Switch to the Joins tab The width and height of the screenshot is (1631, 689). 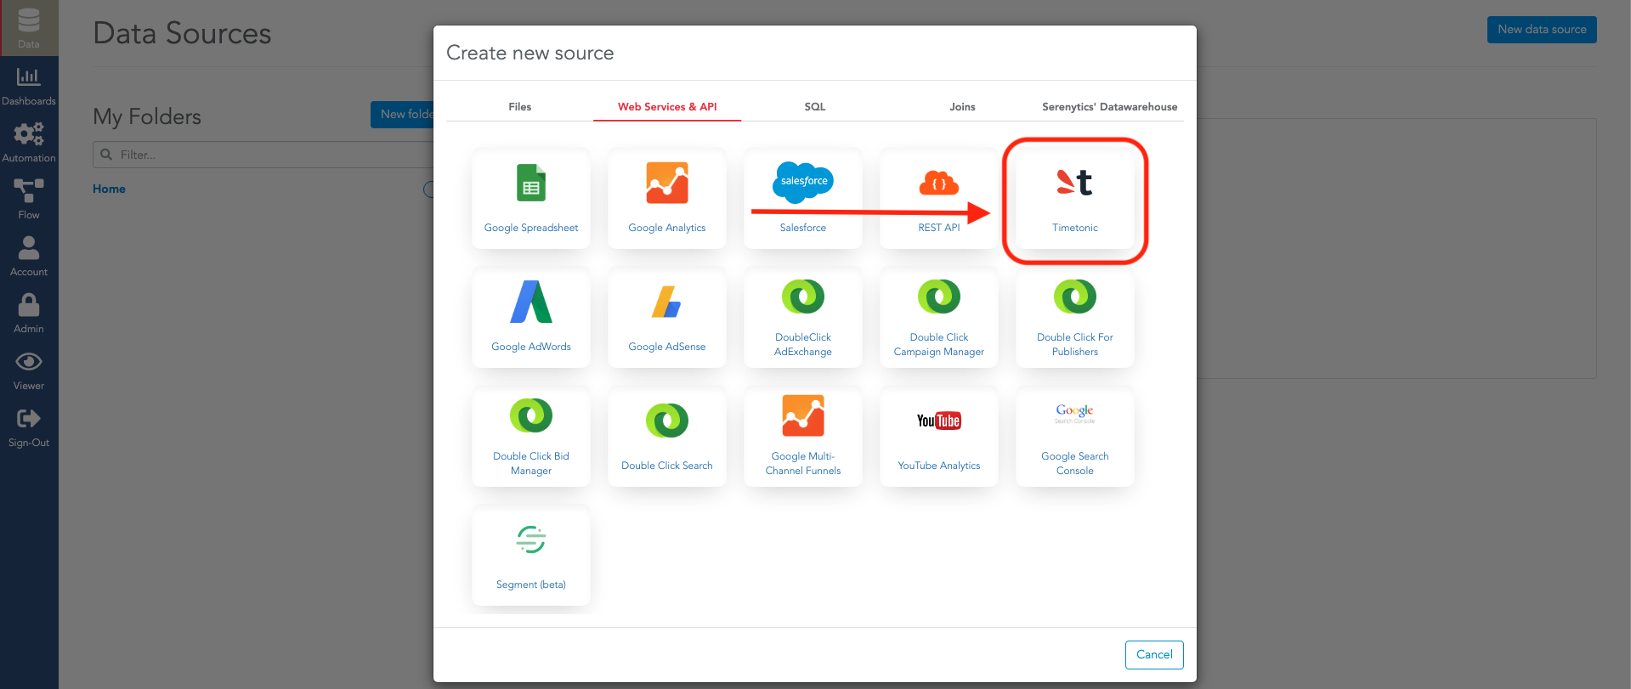(x=962, y=107)
